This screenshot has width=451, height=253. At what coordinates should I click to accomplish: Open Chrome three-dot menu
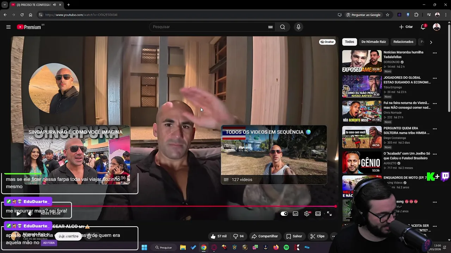pyautogui.click(x=446, y=15)
